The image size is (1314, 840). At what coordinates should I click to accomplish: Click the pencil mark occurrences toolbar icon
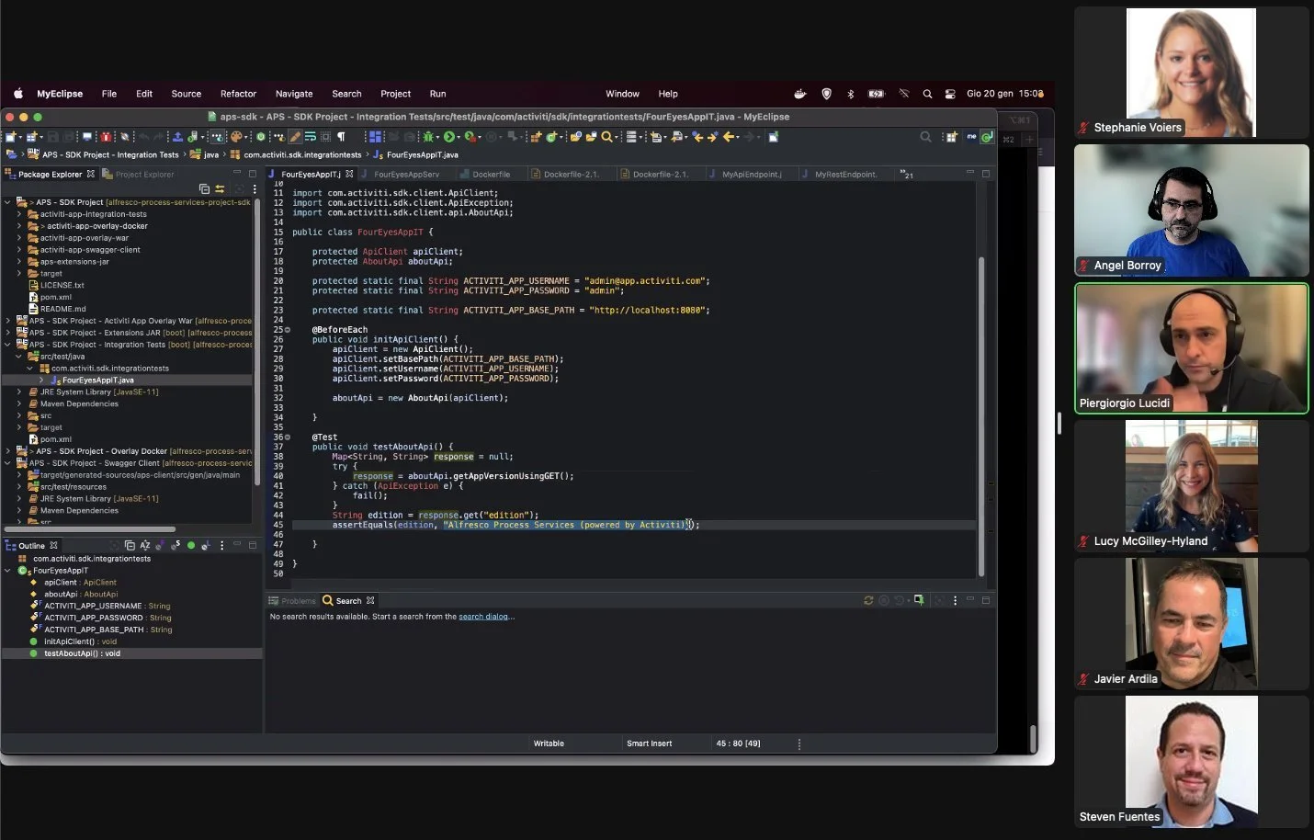[295, 137]
